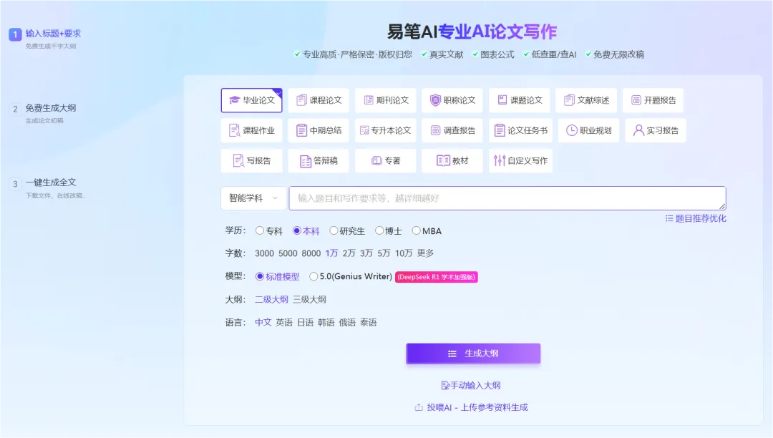Click the 职称论文 shield icon

[x=435, y=100]
